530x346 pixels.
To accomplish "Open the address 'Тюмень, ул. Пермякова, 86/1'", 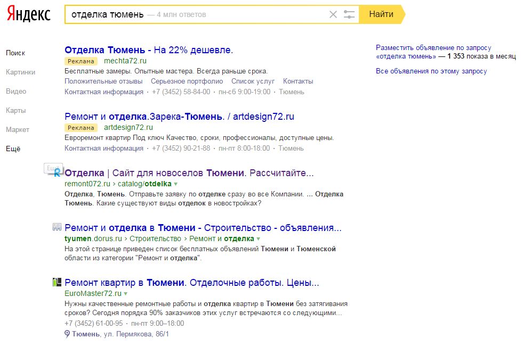I will (121, 334).
